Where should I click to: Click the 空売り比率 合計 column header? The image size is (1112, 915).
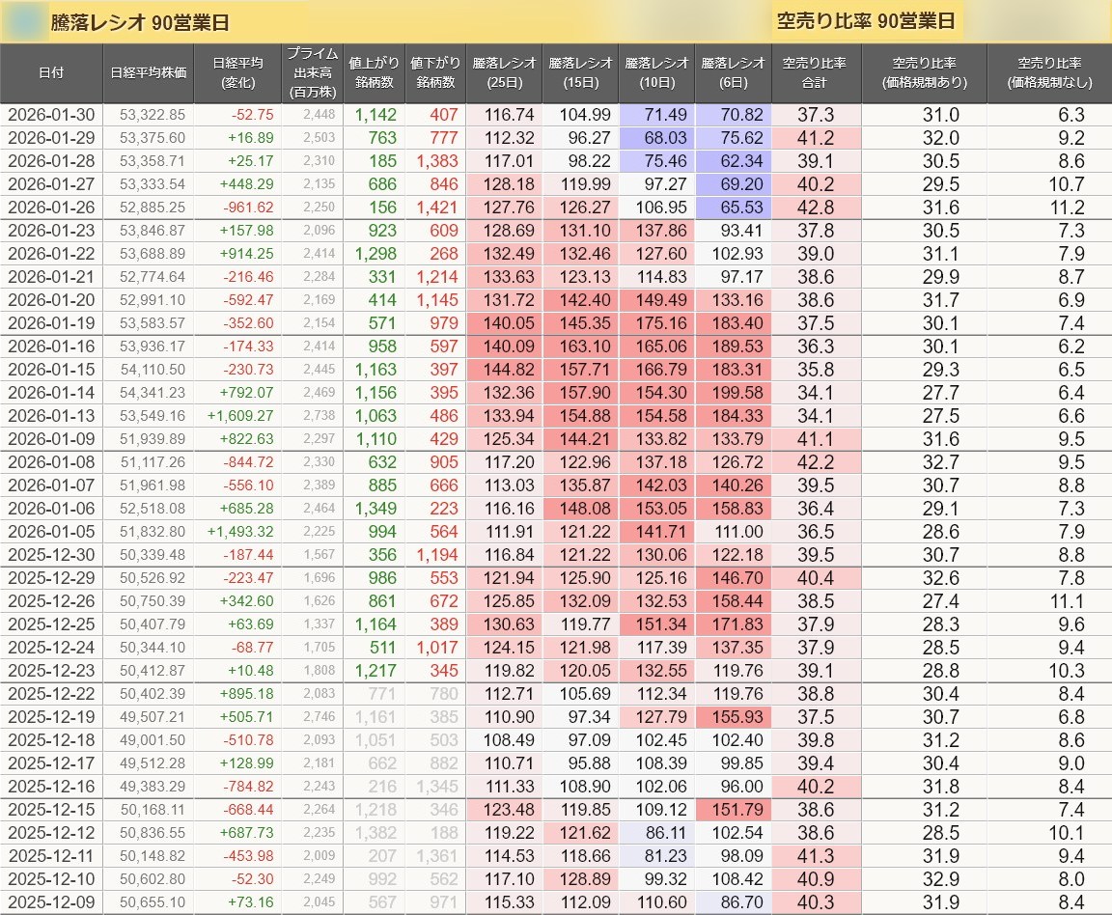815,72
